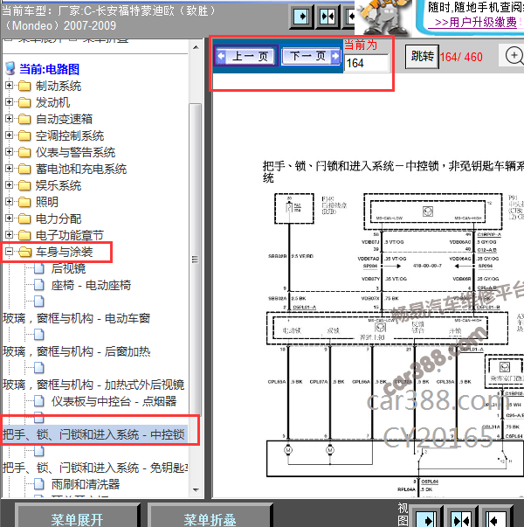524x527 pixels.
Task: Select the 照明 folder icon
Action: [24, 202]
